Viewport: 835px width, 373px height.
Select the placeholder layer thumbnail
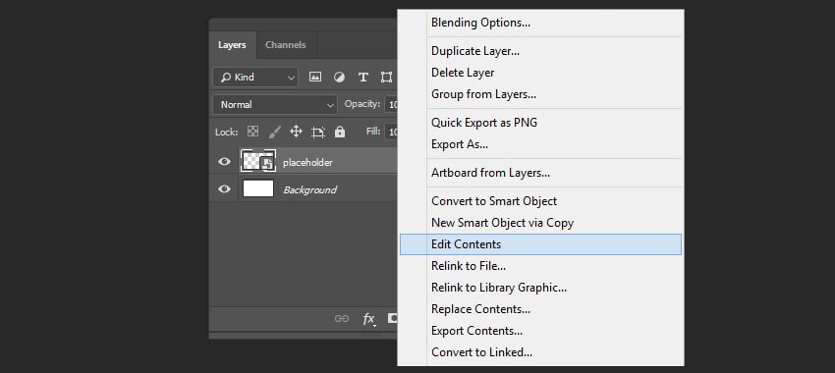click(258, 161)
